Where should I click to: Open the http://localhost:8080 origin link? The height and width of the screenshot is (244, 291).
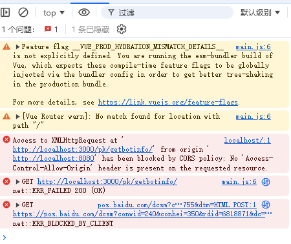point(54,158)
